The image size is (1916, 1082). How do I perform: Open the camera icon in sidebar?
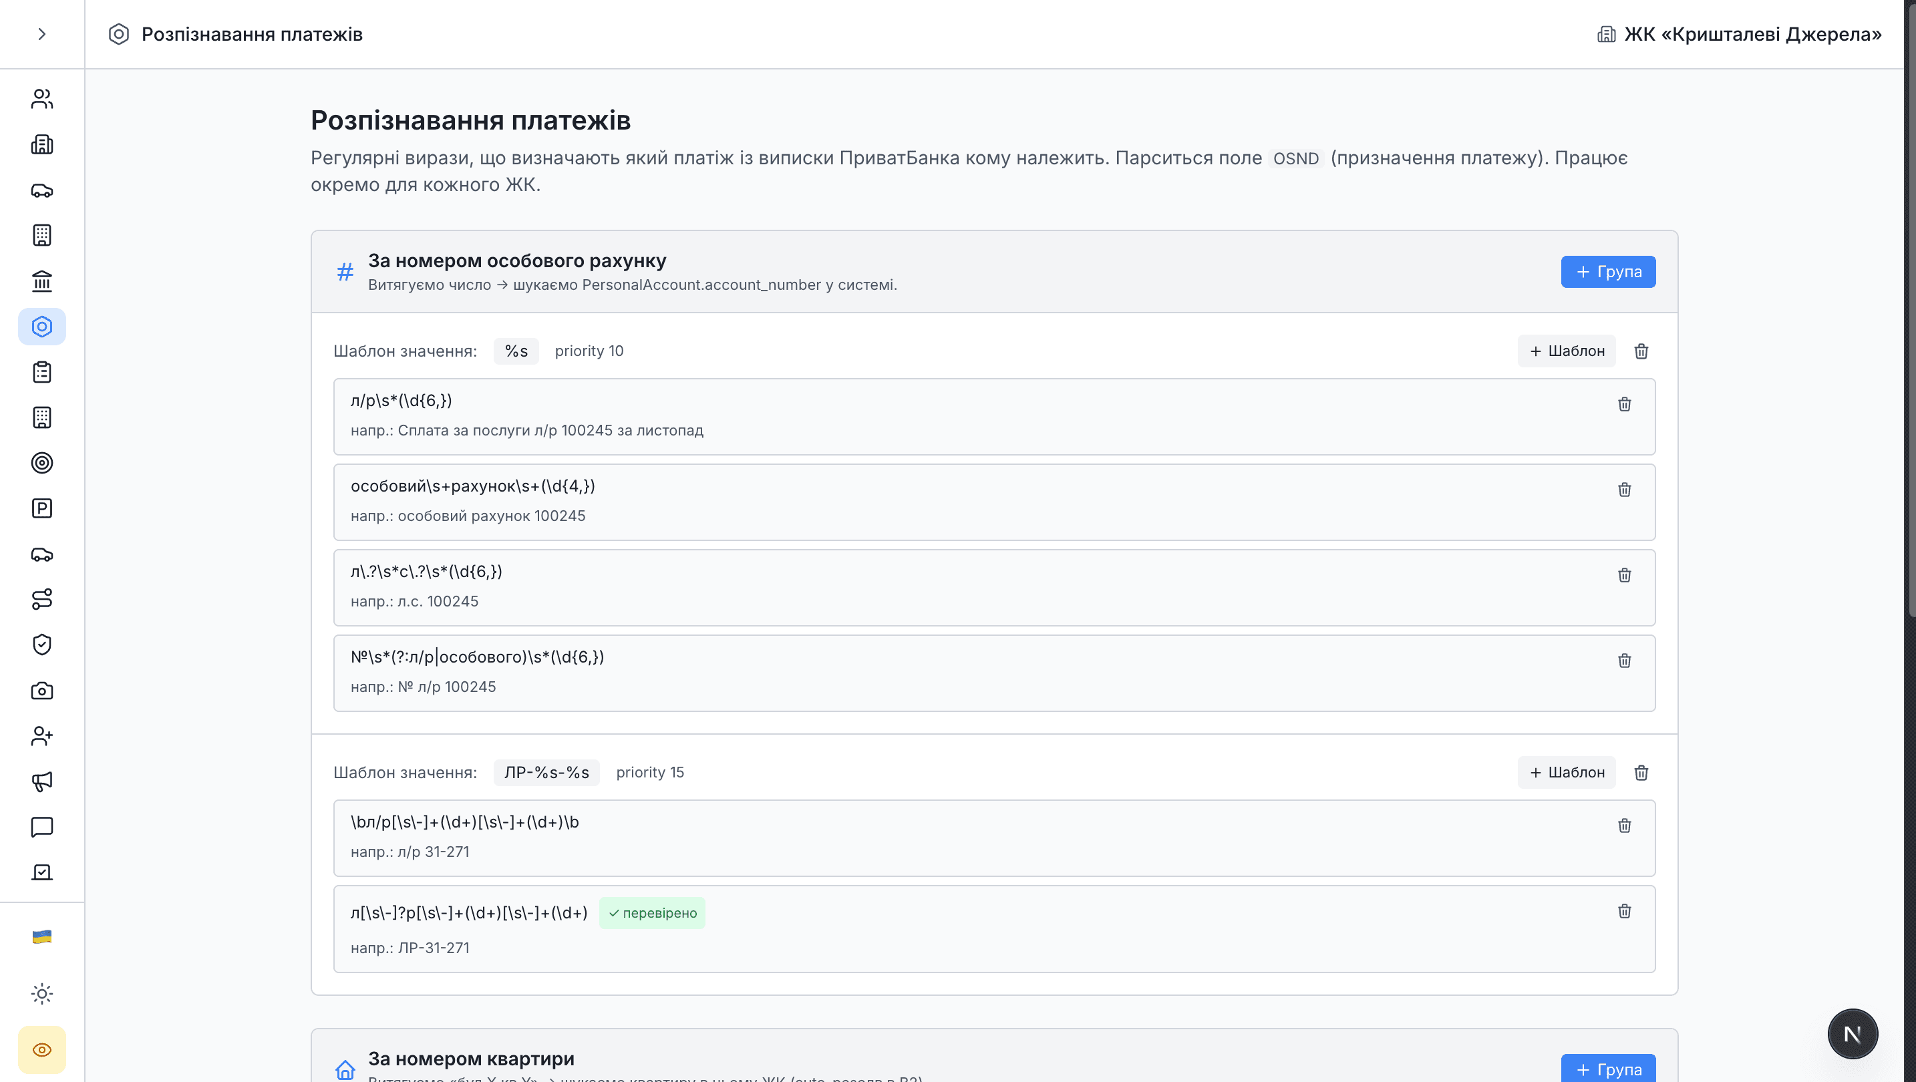tap(41, 691)
